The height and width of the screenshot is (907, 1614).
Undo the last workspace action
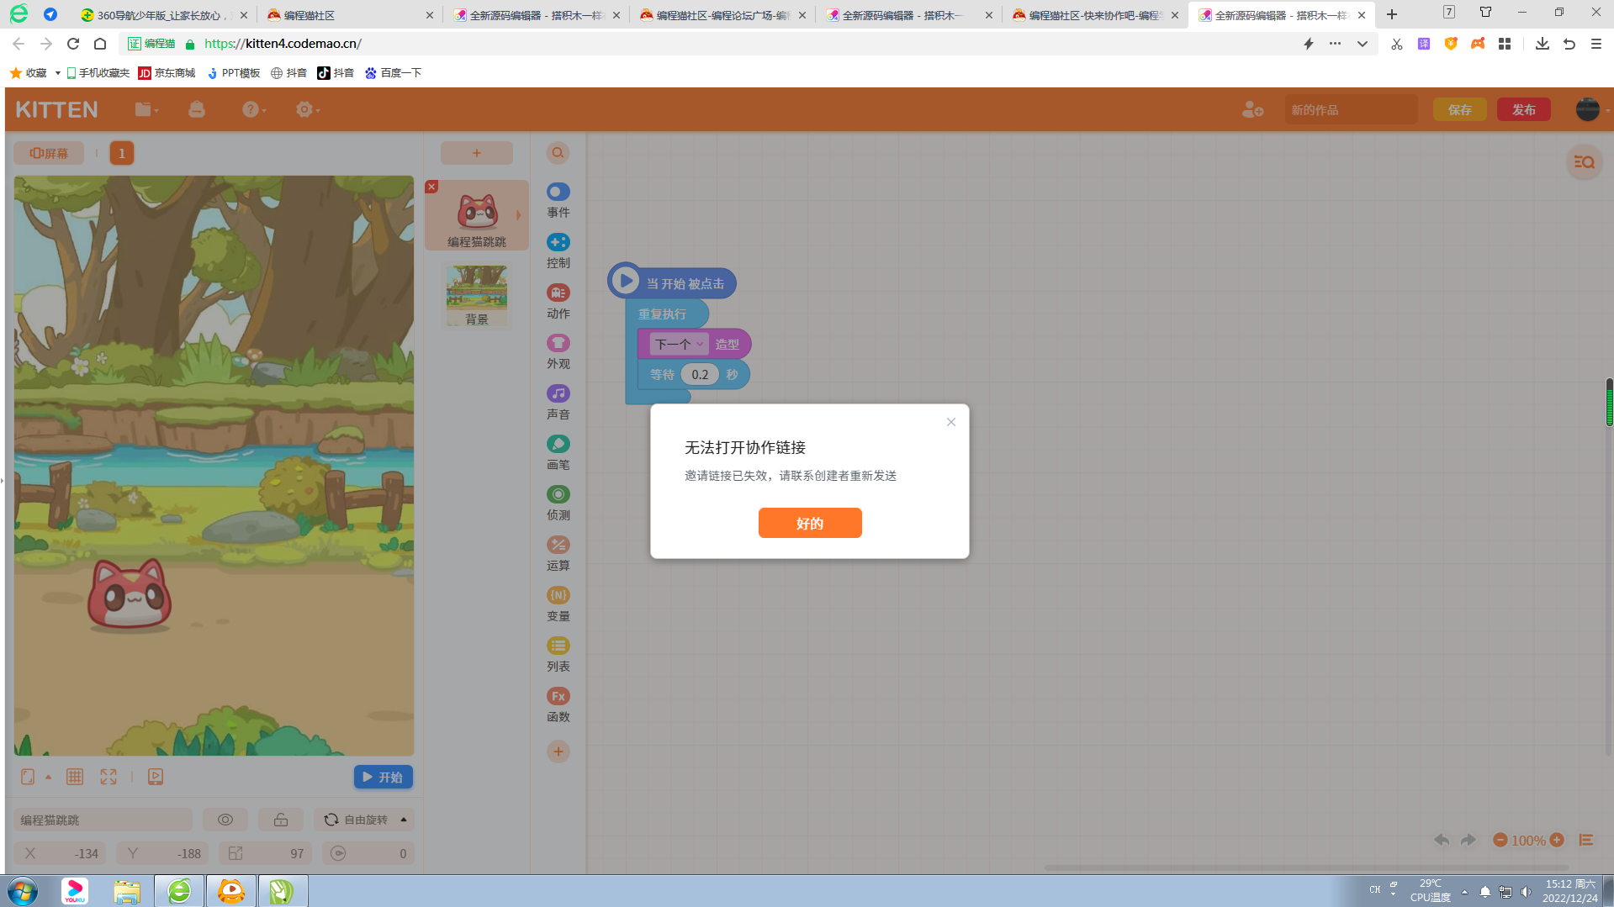point(1442,840)
